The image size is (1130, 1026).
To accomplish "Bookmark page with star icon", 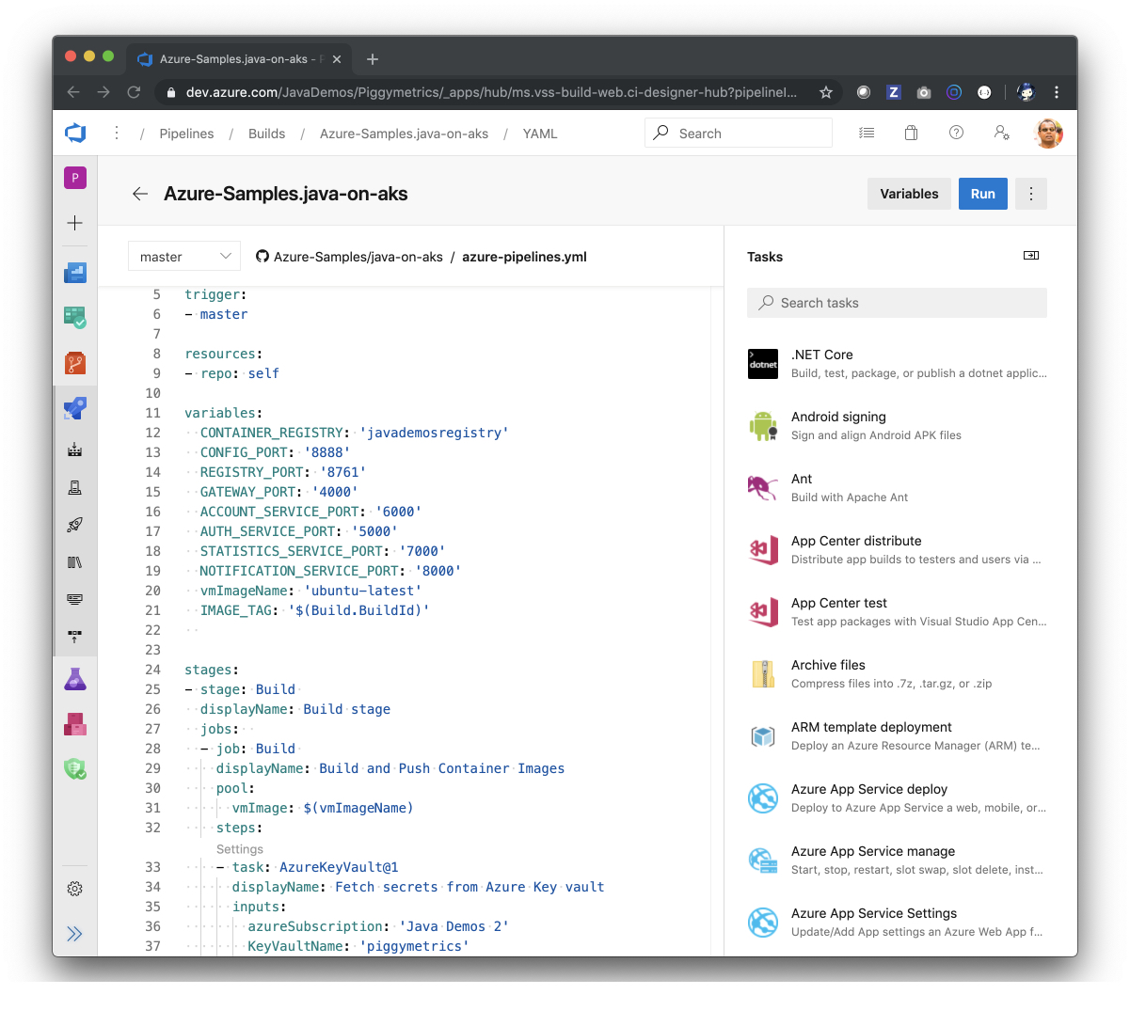I will 826,92.
